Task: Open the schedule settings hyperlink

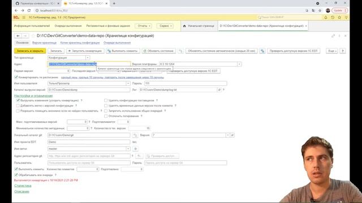Action: point(113,77)
